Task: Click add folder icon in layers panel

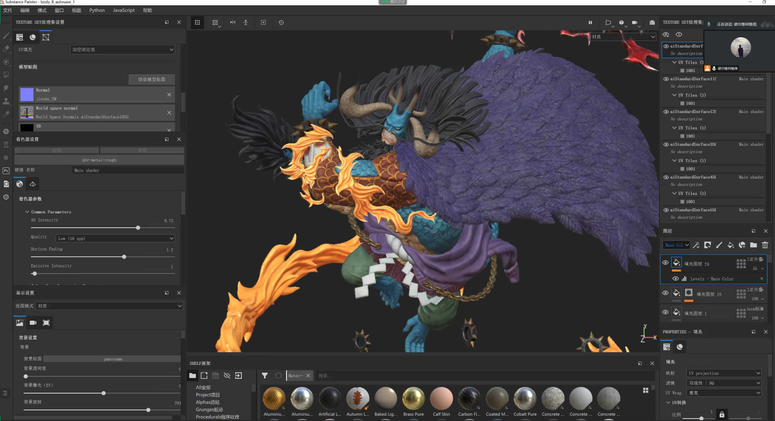Action: tap(753, 245)
